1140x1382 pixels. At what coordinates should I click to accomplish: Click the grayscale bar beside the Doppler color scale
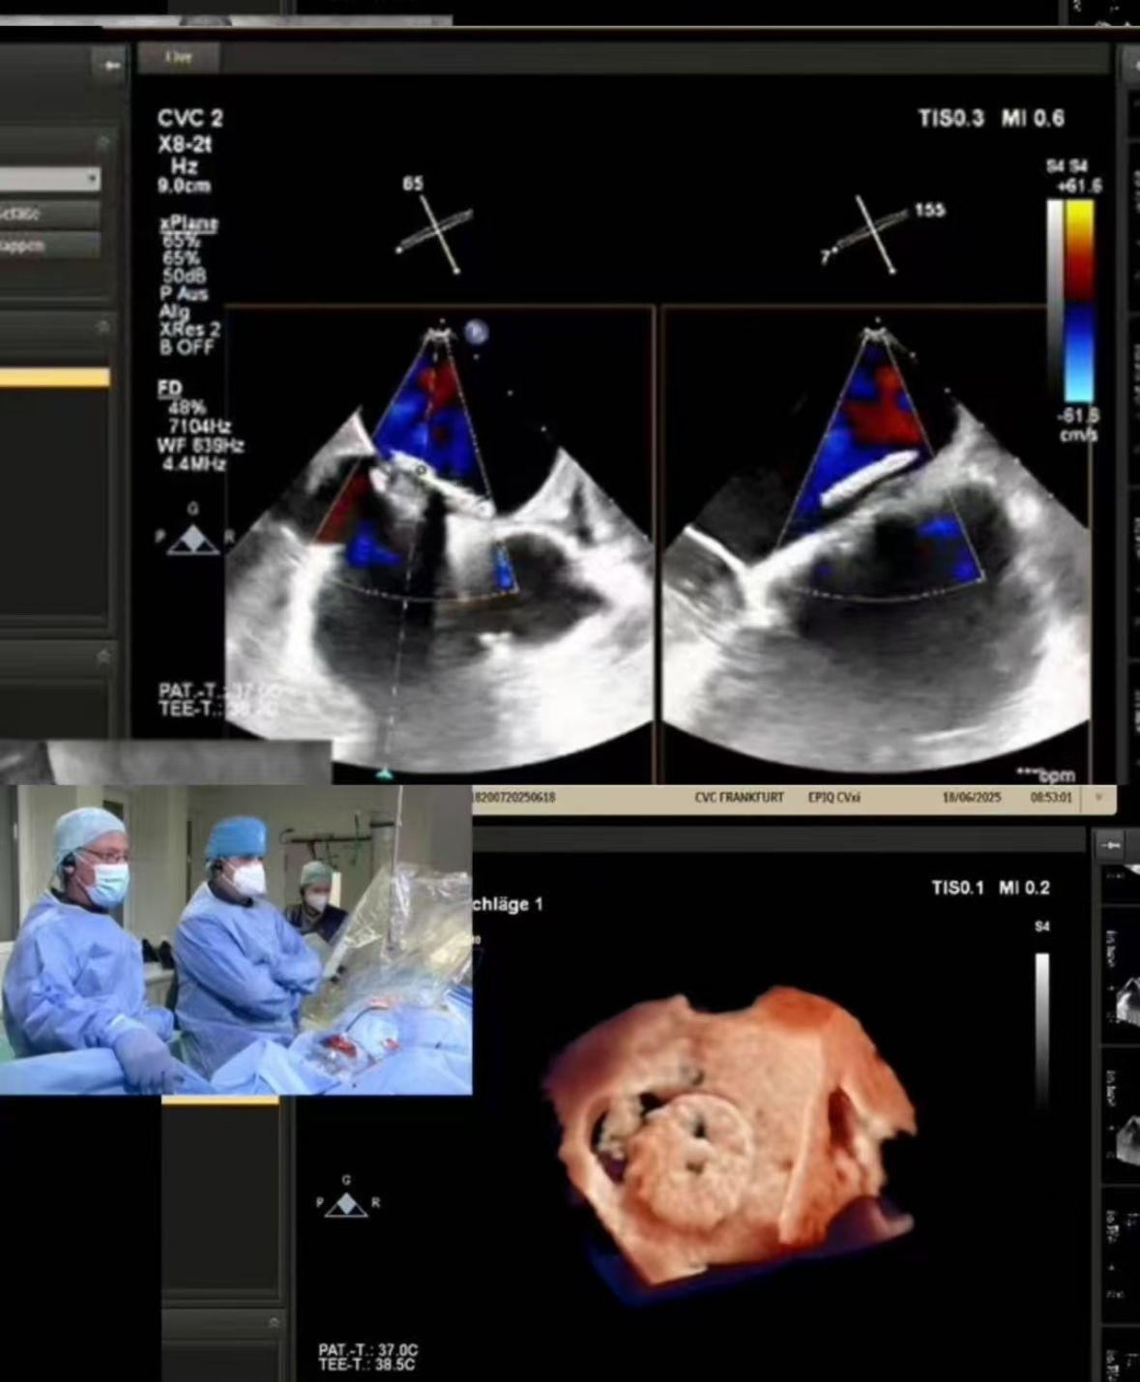click(1054, 300)
